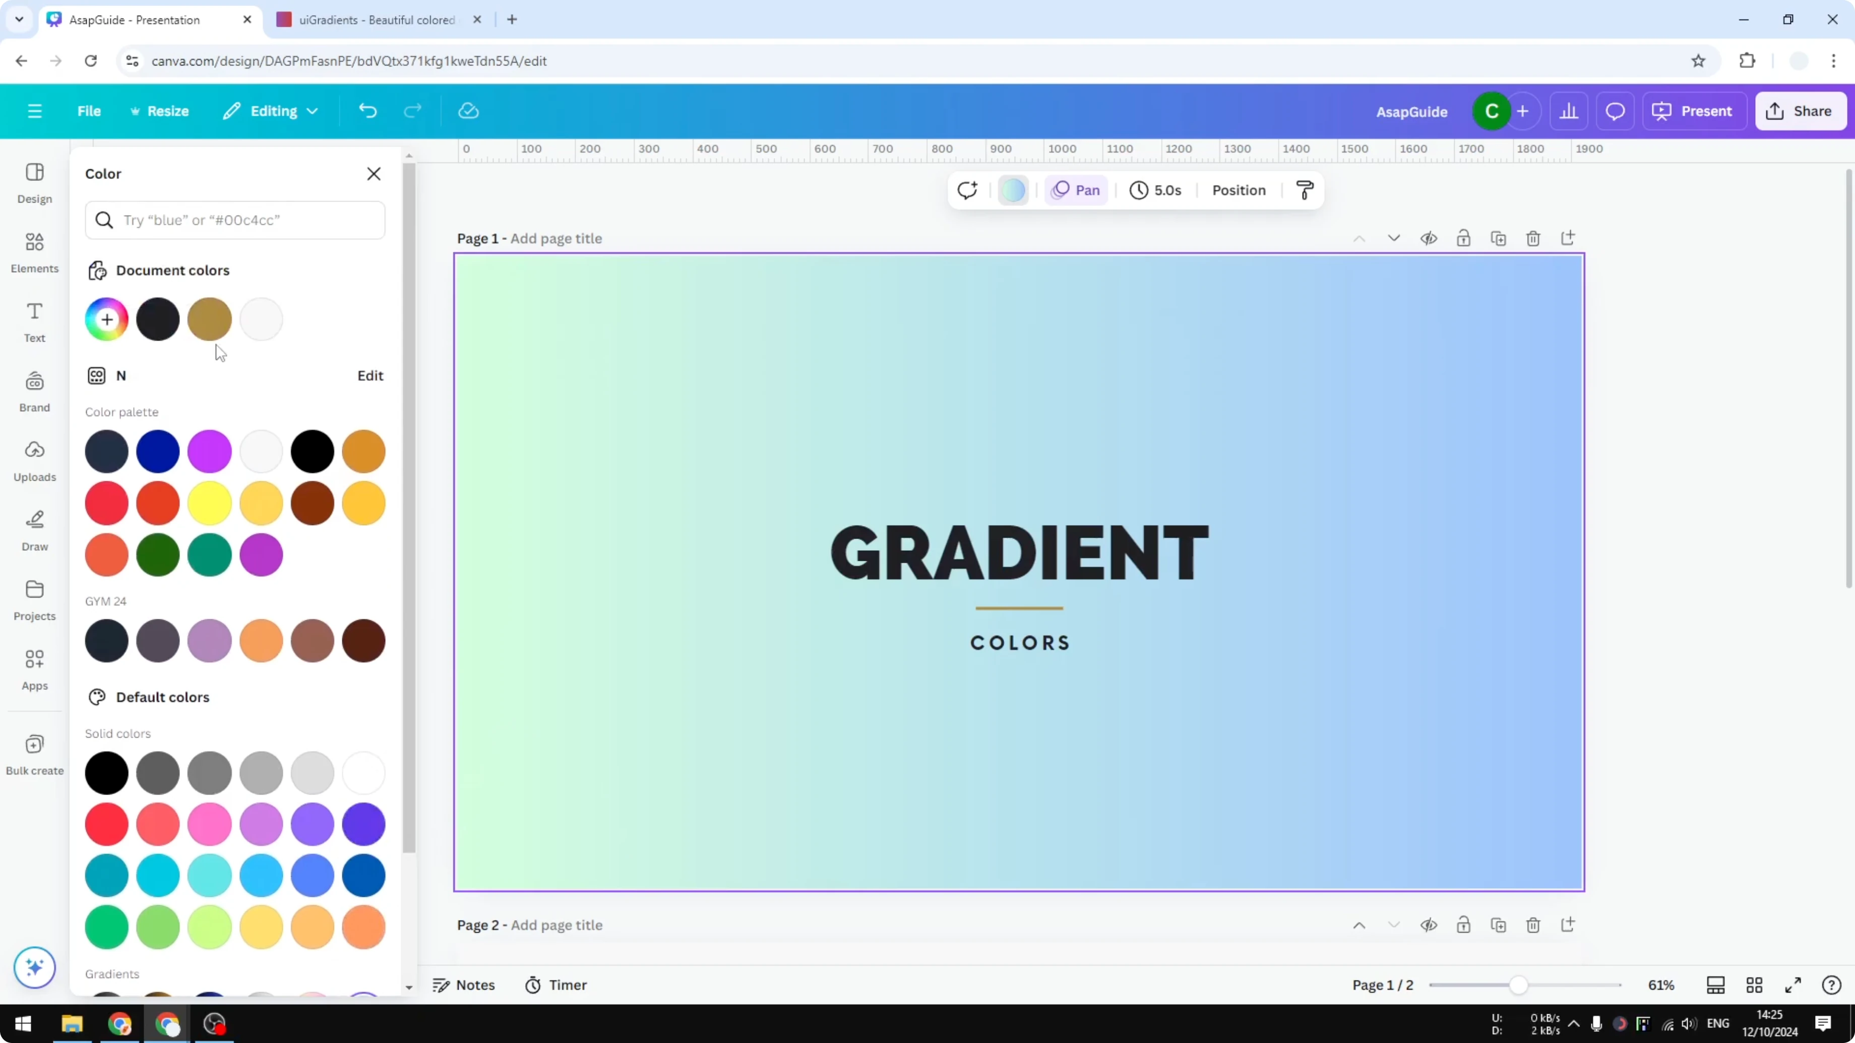
Task: Select the Text tool in the sidebar
Action: coord(34,321)
